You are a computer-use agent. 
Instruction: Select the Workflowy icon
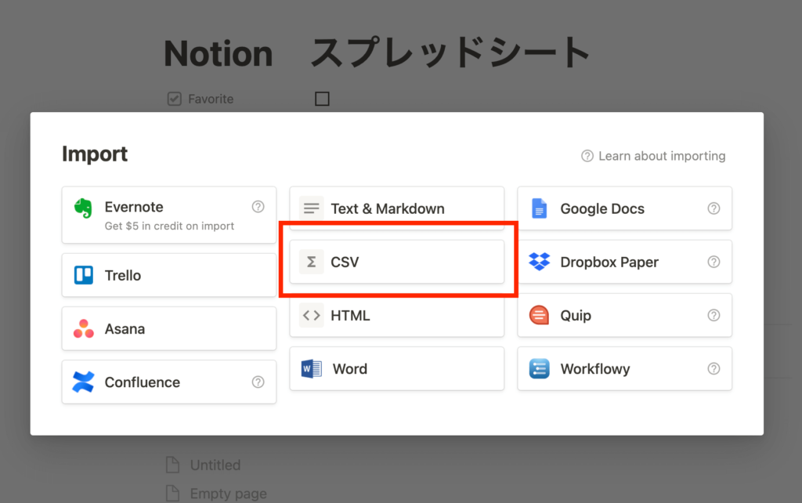pyautogui.click(x=539, y=368)
